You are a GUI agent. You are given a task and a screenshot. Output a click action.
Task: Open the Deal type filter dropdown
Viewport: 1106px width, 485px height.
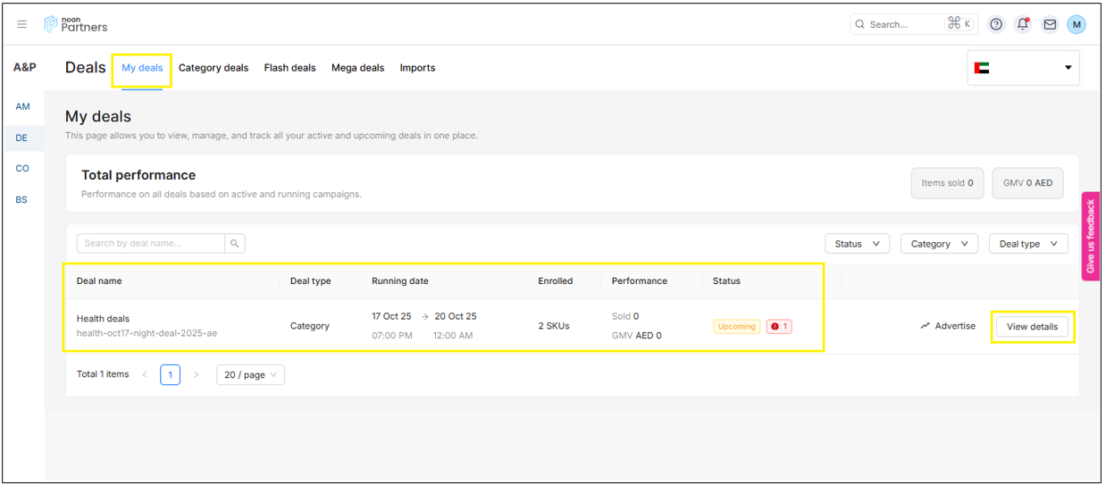pyautogui.click(x=1028, y=244)
